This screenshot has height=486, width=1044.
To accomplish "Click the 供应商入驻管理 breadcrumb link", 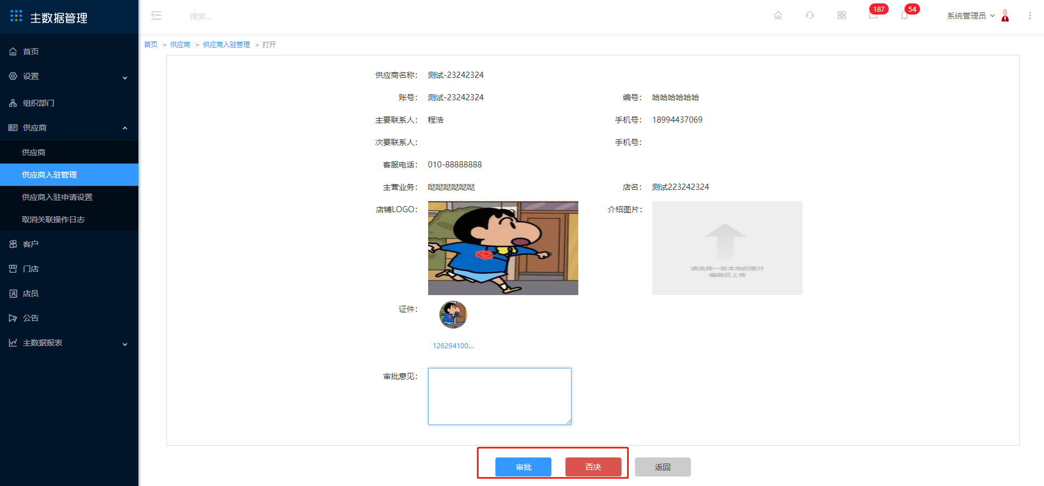I will click(x=226, y=45).
